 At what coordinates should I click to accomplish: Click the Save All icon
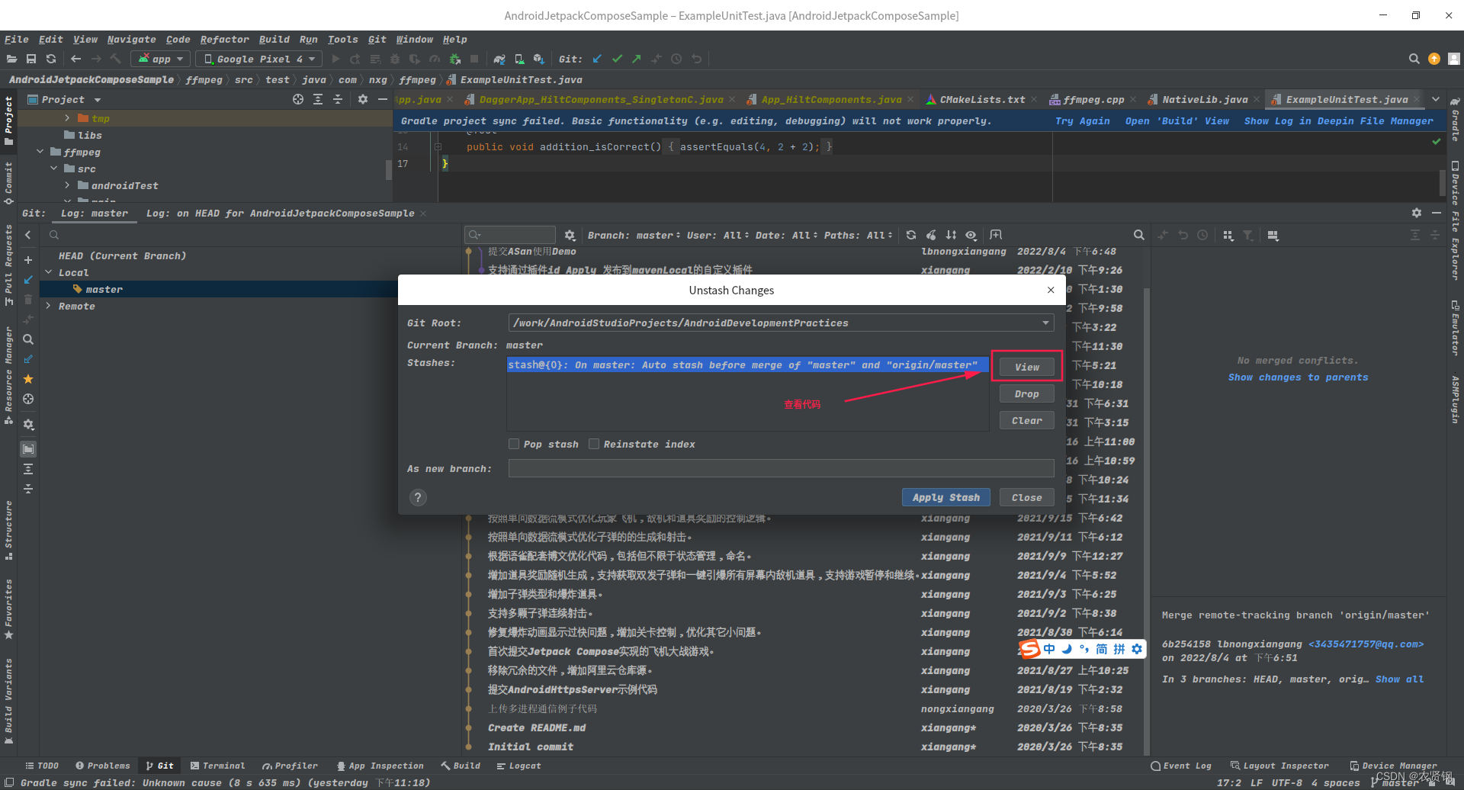[x=31, y=59]
